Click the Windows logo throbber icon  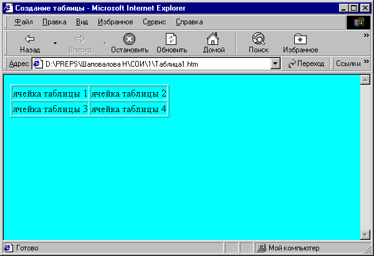(358, 22)
